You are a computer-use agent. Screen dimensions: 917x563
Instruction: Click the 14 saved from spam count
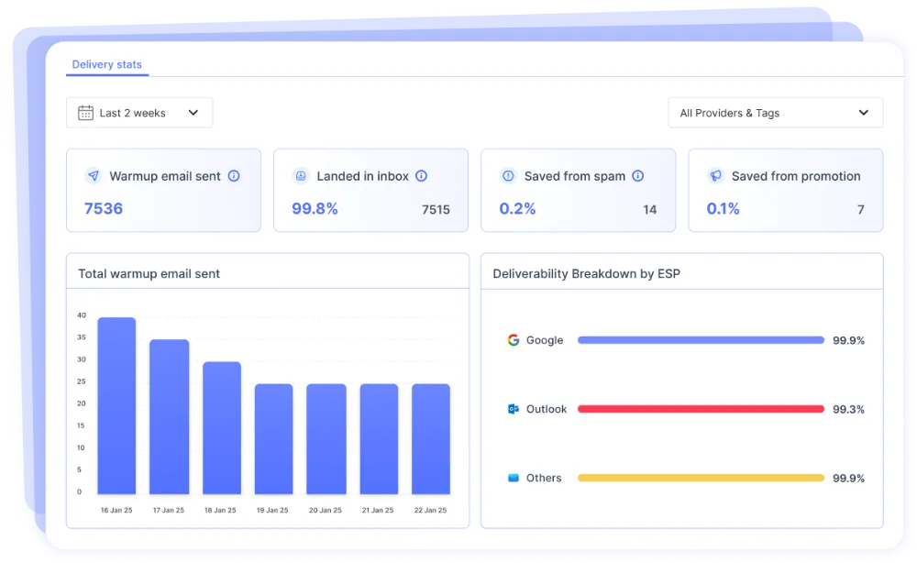tap(650, 210)
